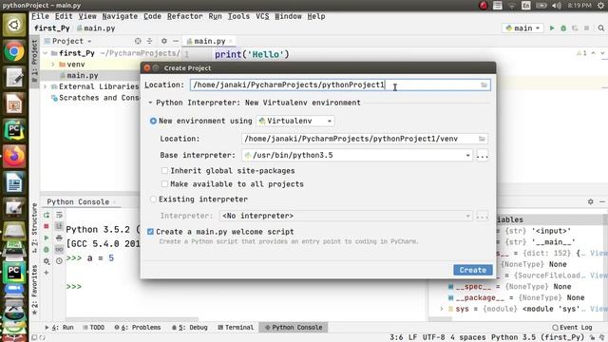Open the Base interpreter dropdown showing /usr/bin/python3.5

pos(357,155)
